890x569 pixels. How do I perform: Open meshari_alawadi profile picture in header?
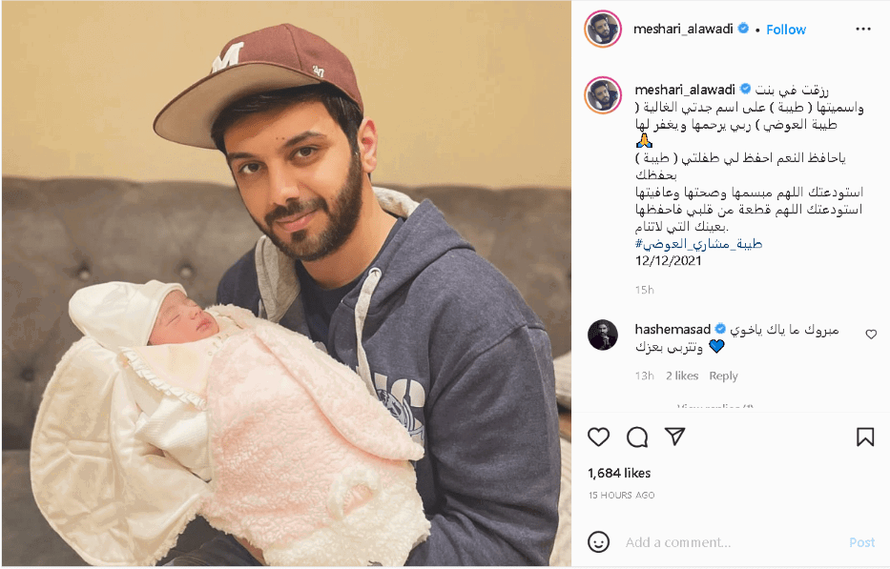[x=603, y=29]
